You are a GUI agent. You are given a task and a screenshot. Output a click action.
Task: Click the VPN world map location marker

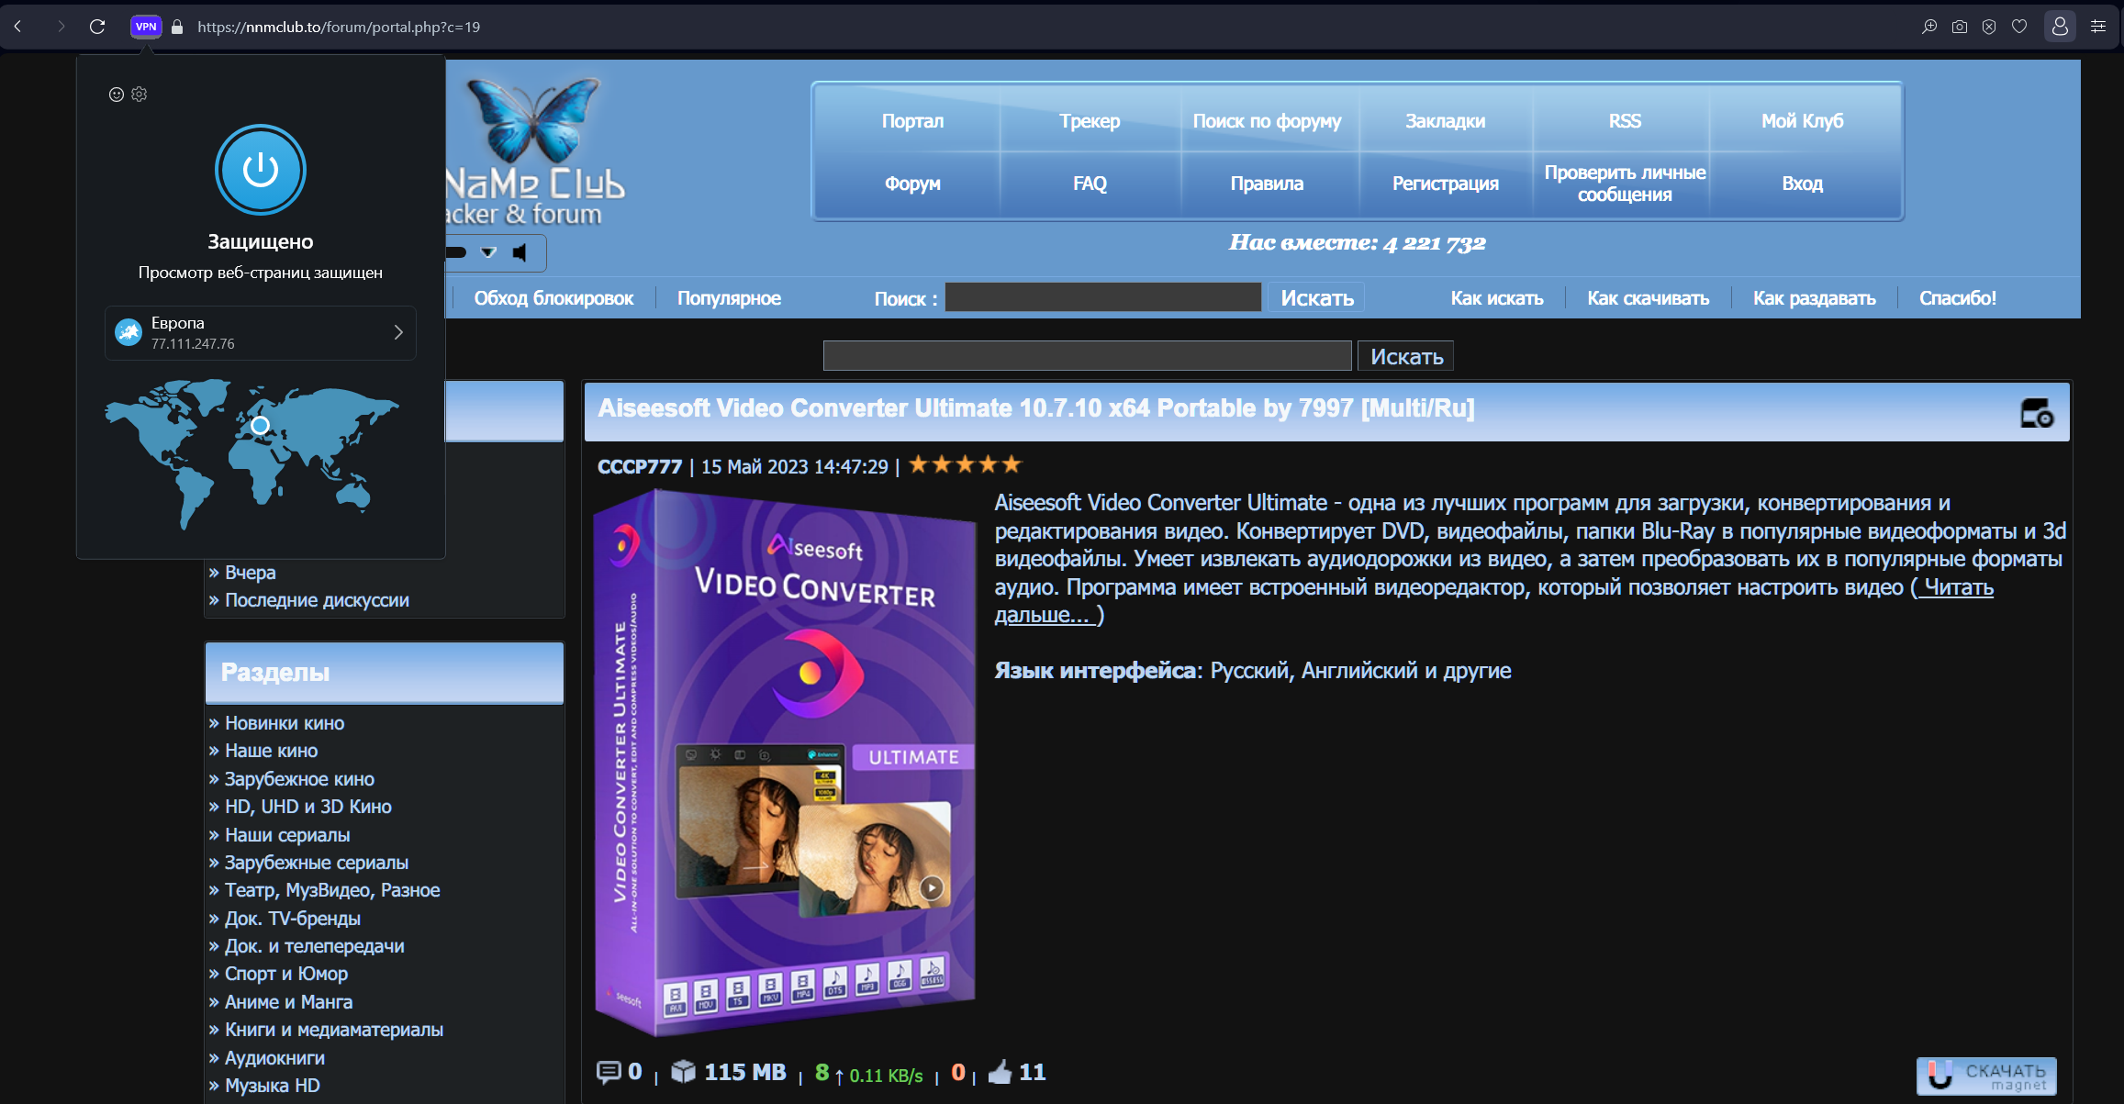pos(261,425)
